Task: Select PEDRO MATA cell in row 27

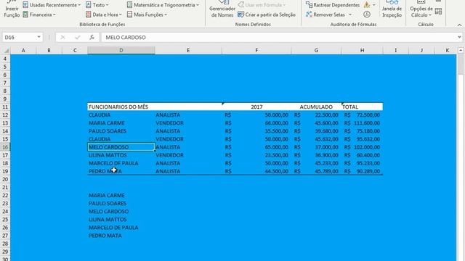Action: (121, 236)
